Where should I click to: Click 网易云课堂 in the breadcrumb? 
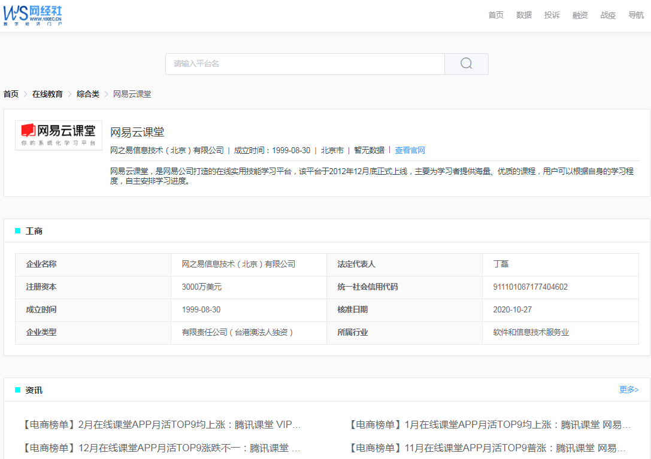132,94
